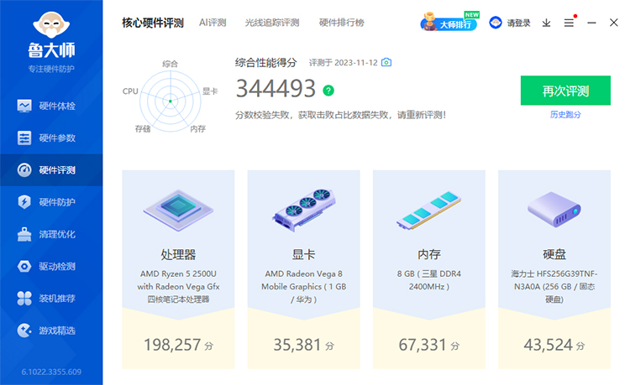Click the AMD Ryzen 5 2500U description
This screenshot has width=630, height=385.
pos(178,286)
